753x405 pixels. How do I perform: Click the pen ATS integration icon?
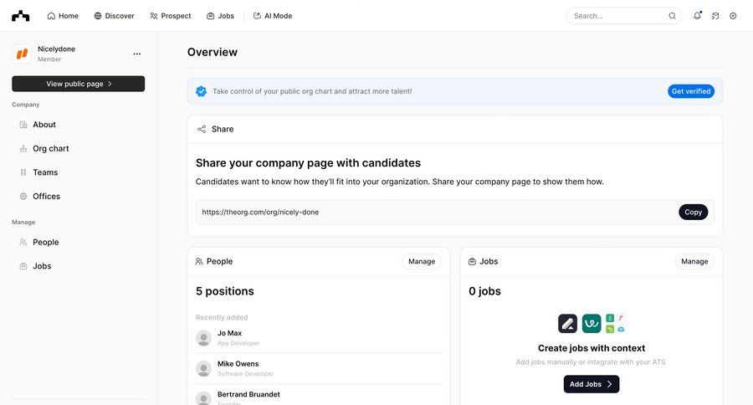(x=567, y=323)
